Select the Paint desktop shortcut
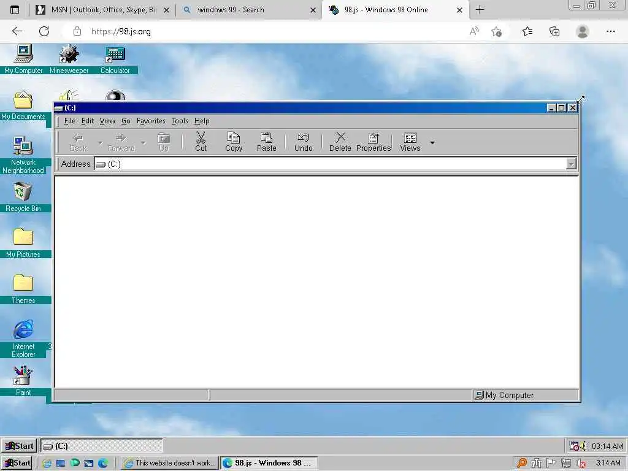 [x=23, y=381]
